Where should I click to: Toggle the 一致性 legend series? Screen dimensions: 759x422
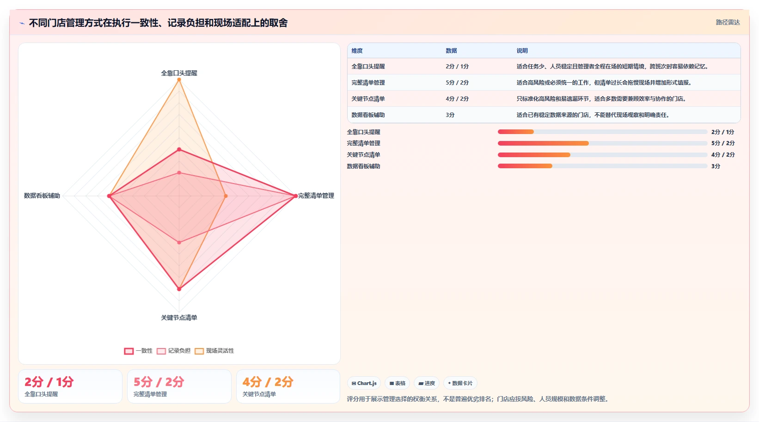[x=138, y=351]
